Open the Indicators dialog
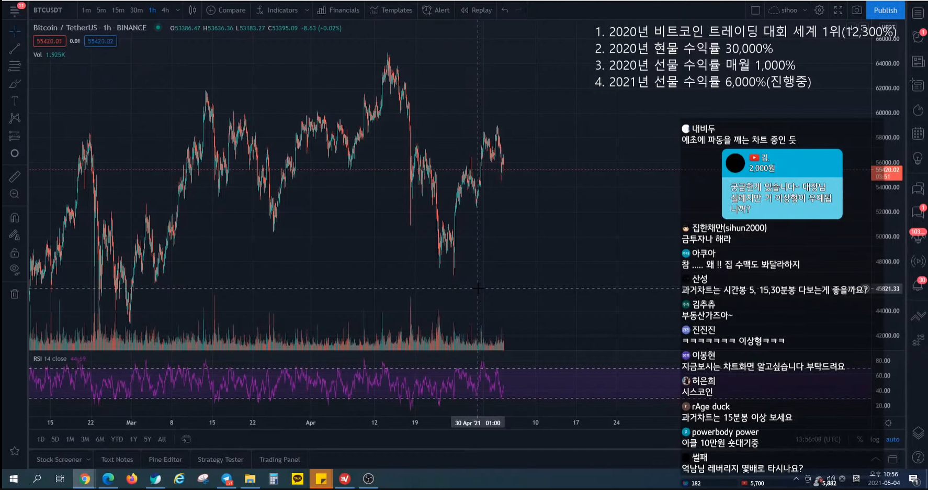The height and width of the screenshot is (490, 928). pos(277,10)
